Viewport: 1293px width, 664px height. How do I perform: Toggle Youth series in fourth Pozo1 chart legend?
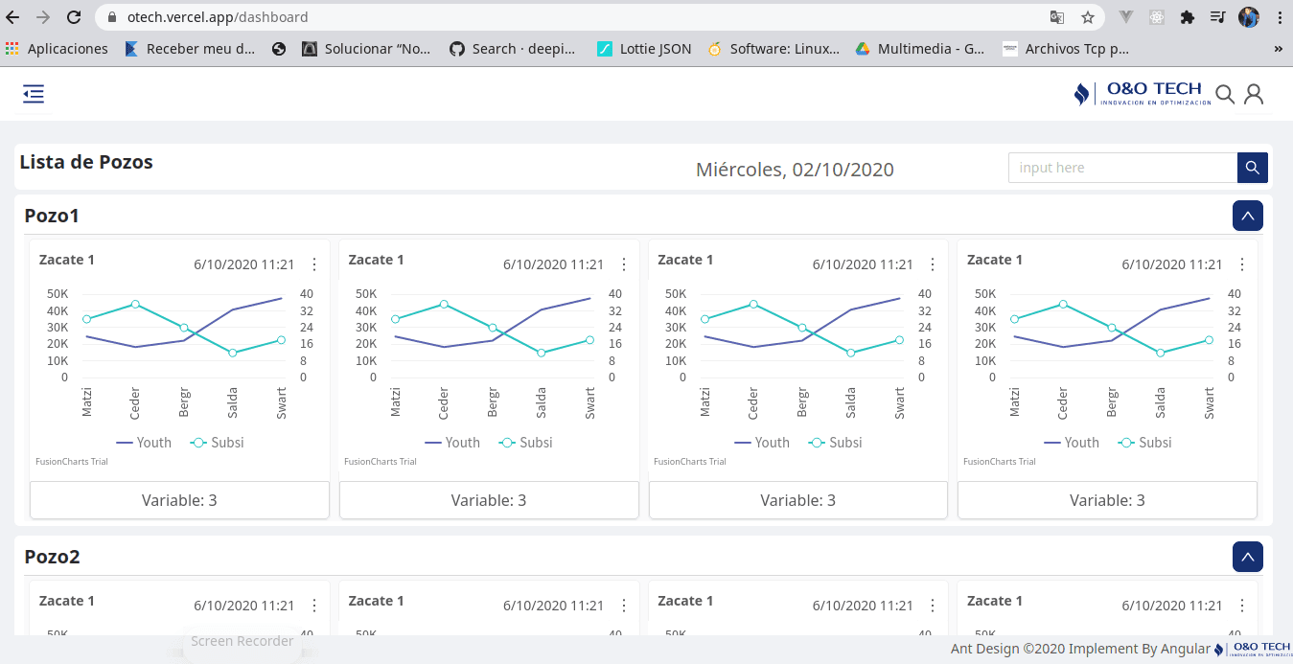coord(1073,443)
